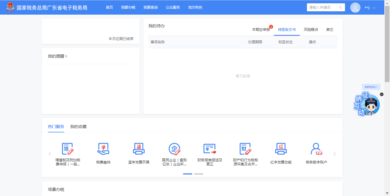Open tax digital account (税务数字账户) icon

coord(316,149)
